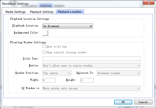
Task: Open the Playback Settings tab
Action: [x=42, y=12]
